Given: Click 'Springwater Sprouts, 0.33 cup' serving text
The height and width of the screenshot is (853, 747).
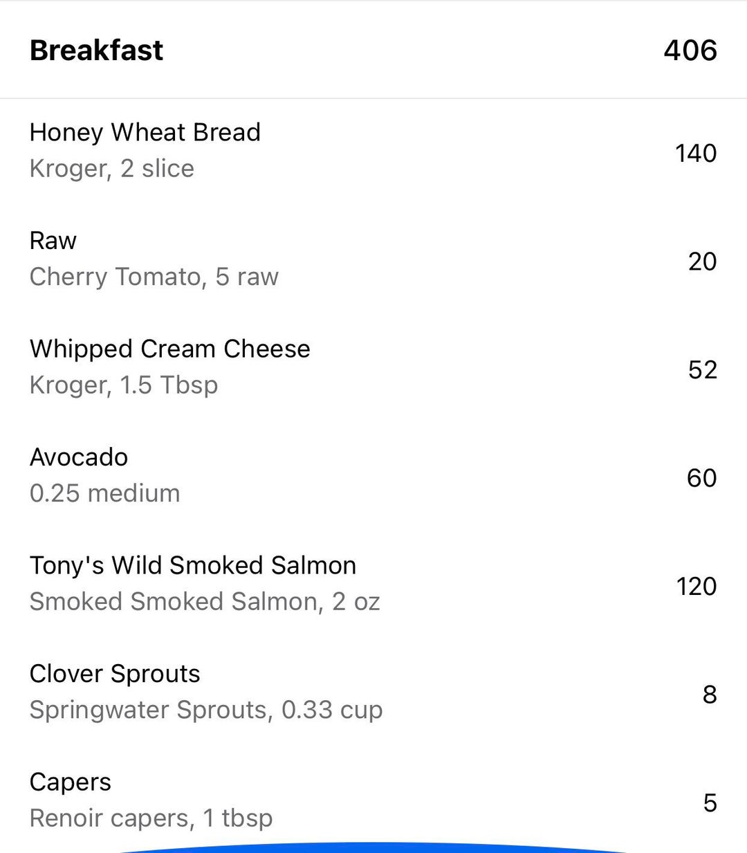Looking at the screenshot, I should [206, 710].
